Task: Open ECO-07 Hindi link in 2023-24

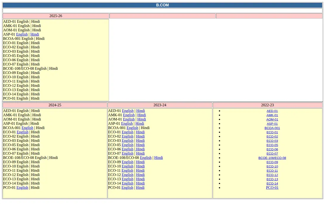Action: [x=140, y=154]
